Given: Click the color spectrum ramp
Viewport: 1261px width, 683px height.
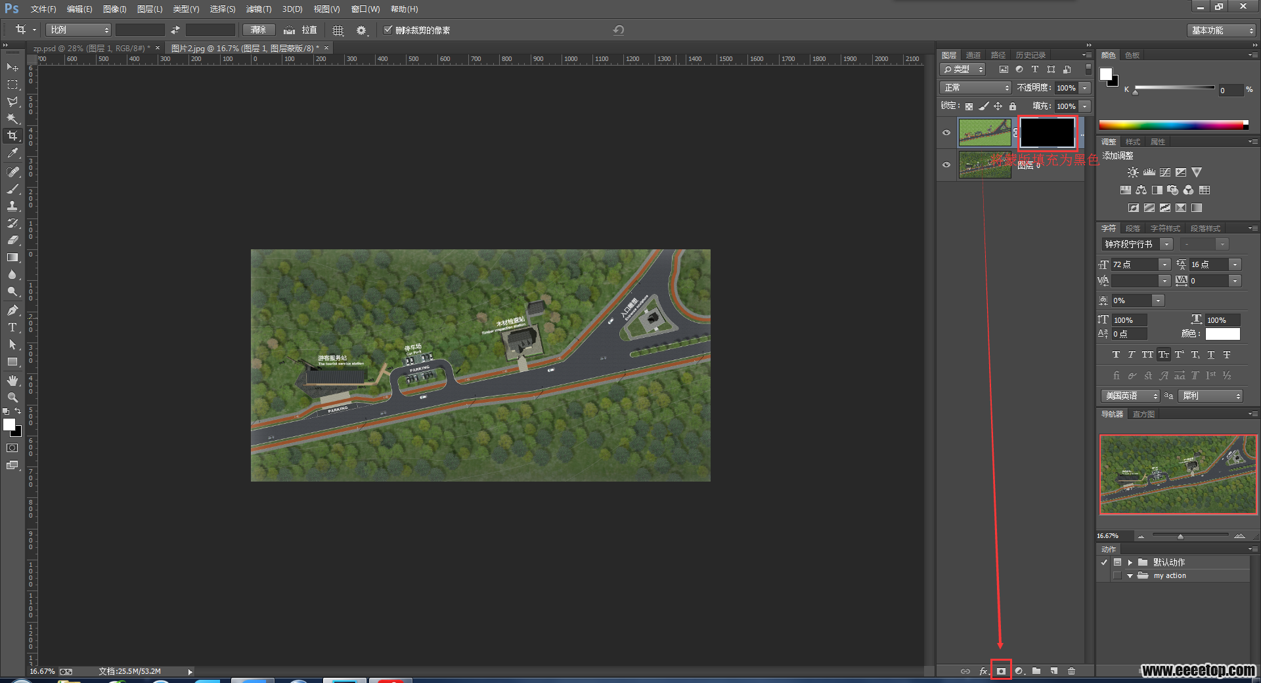Looking at the screenshot, I should click(1174, 125).
